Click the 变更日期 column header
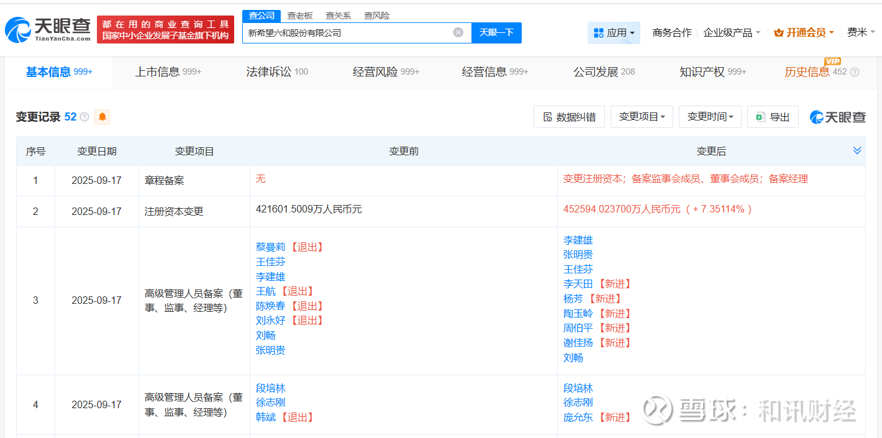Screen dimensions: 882x438 click(97, 151)
